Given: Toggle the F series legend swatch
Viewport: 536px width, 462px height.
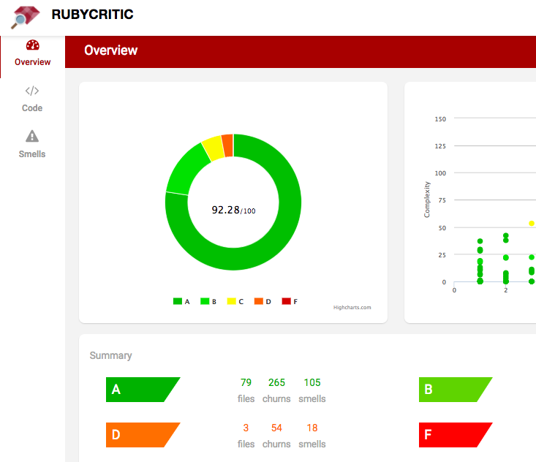Looking at the screenshot, I should [286, 301].
